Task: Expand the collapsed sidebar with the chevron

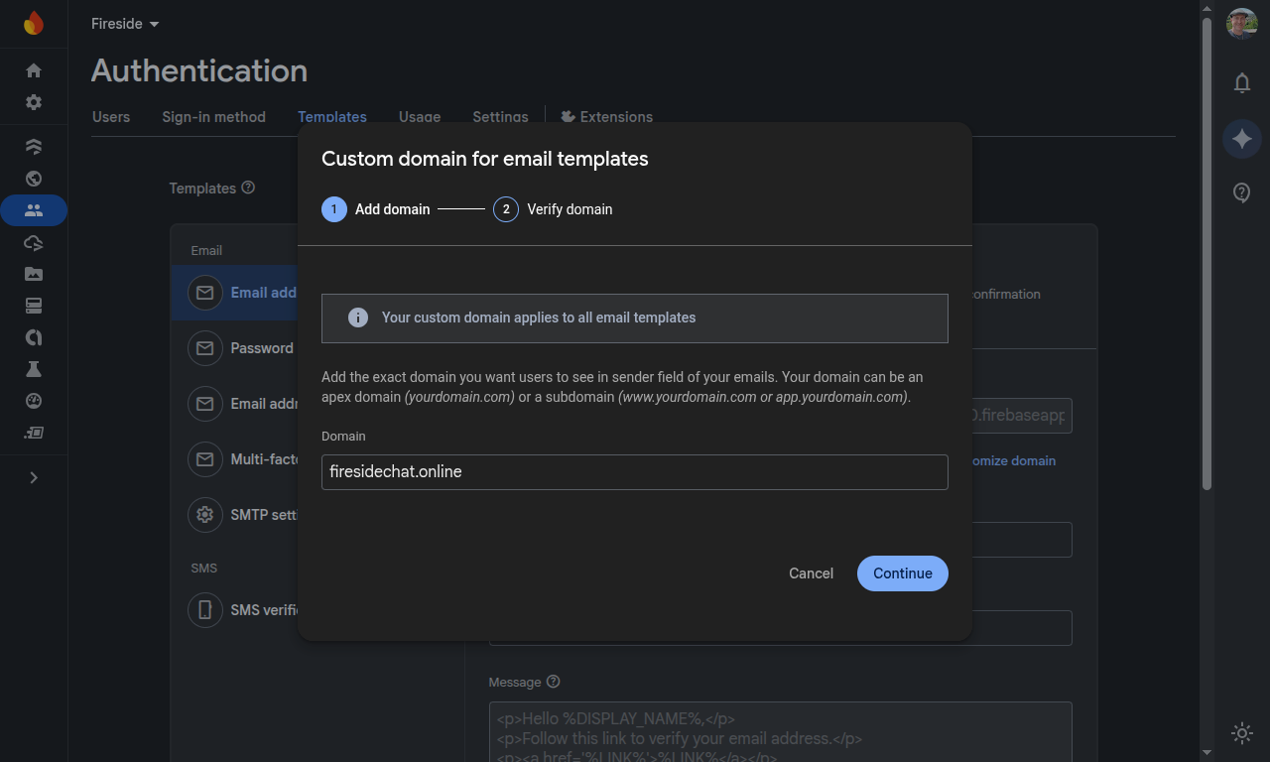Action: coord(33,477)
